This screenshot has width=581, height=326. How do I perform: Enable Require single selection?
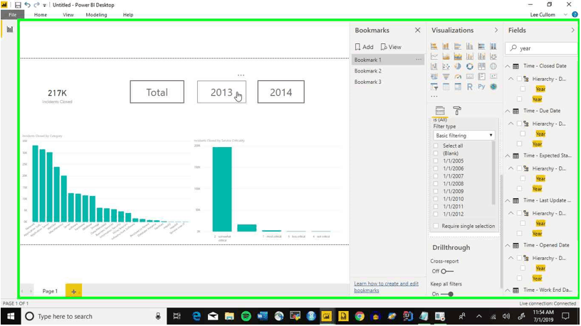[436, 226]
